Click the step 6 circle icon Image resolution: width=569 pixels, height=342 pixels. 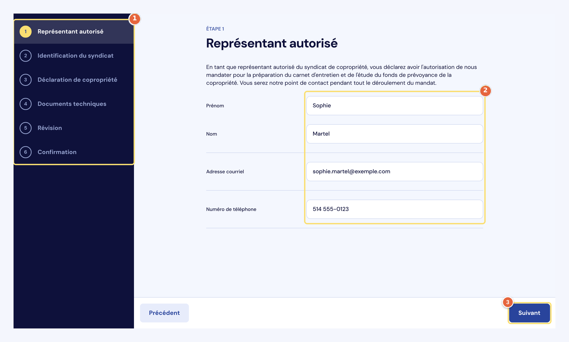click(26, 152)
